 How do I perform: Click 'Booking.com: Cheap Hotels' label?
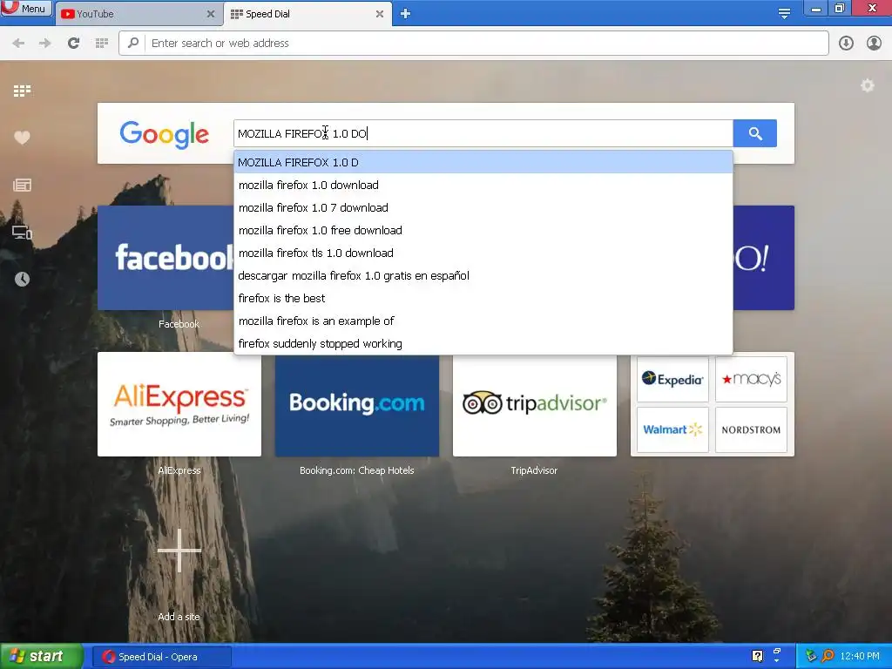pos(356,470)
